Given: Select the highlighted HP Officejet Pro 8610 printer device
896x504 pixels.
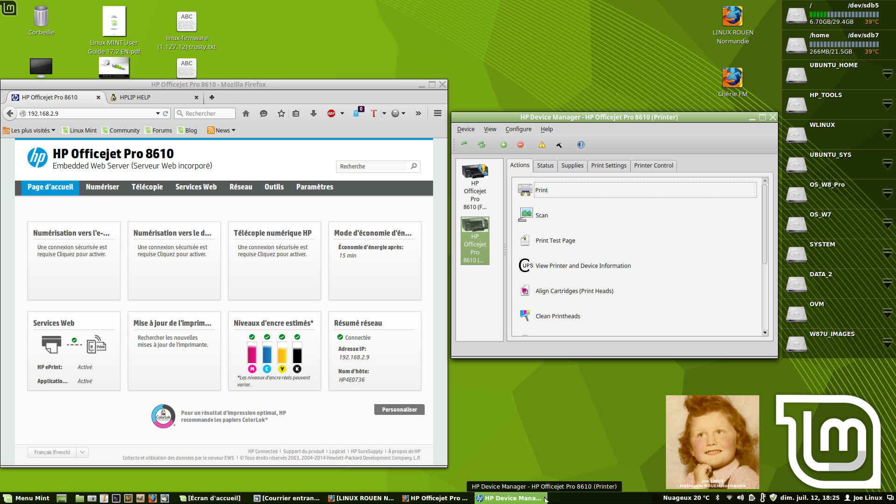Looking at the screenshot, I should pyautogui.click(x=475, y=241).
